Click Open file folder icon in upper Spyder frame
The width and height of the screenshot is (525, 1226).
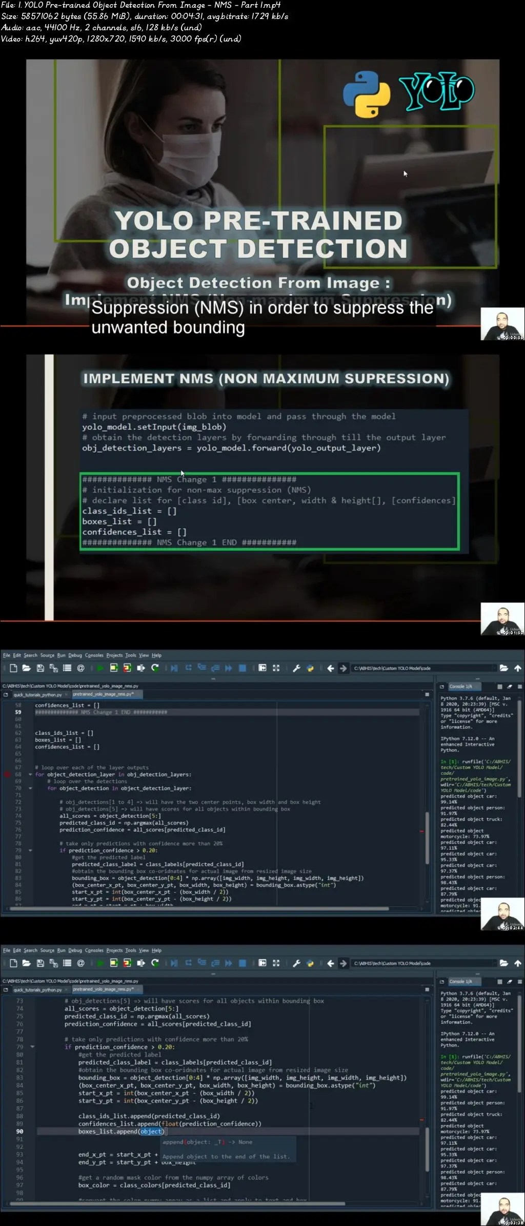pos(27,668)
